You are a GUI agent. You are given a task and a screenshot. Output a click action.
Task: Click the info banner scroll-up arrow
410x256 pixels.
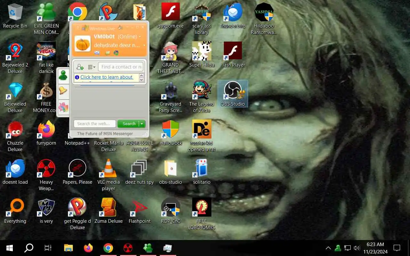coord(142,76)
